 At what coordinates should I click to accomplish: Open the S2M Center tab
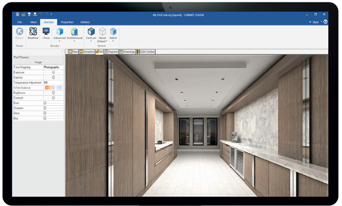point(145,52)
